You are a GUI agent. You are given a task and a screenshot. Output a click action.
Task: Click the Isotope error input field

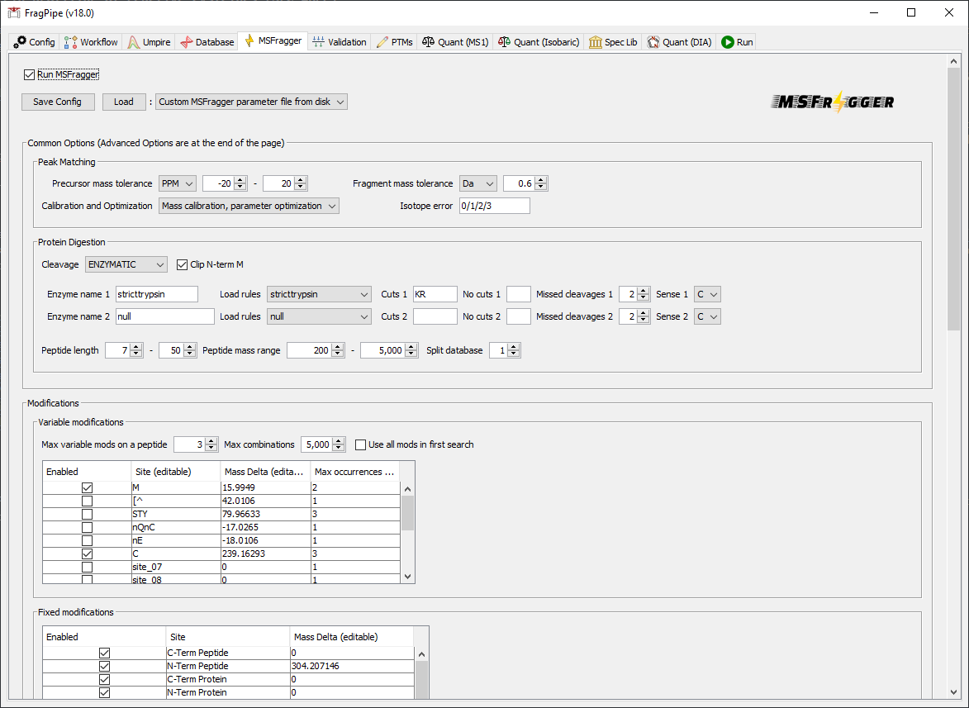[x=494, y=206]
